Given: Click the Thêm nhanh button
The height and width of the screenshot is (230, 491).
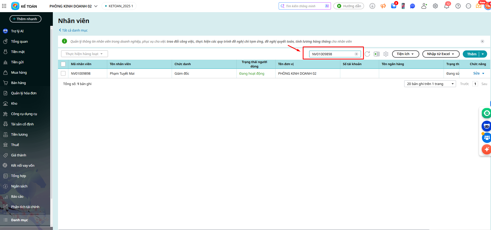Looking at the screenshot, I should tap(25, 19).
